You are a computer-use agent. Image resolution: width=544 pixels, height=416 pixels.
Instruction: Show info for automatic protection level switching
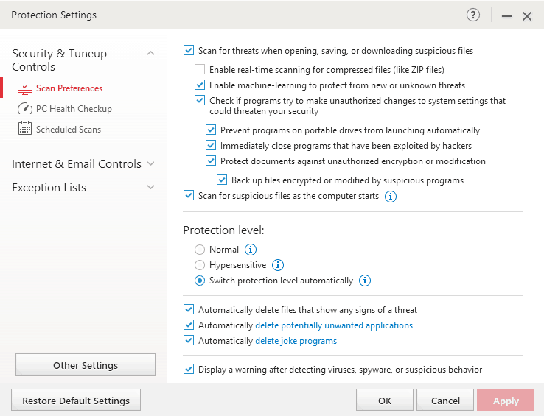click(365, 280)
